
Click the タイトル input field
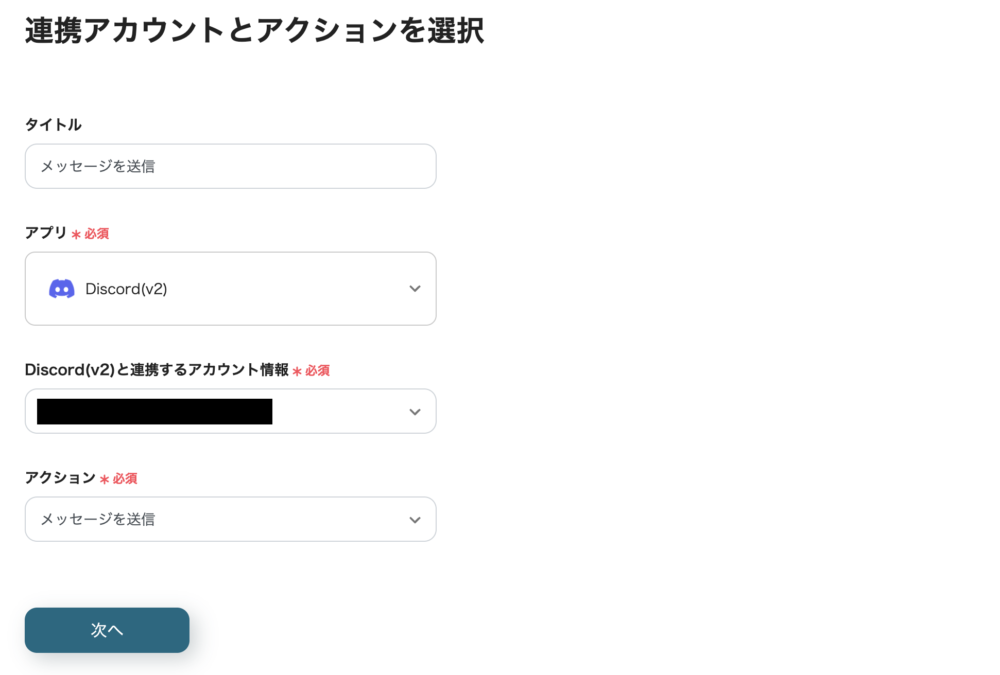(230, 166)
